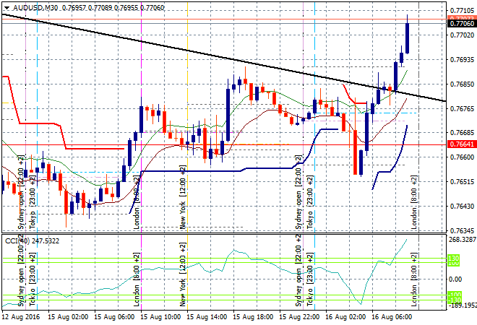The height and width of the screenshot is (325, 477).
Task: Select the 0.76600 price axis label
Action: pyautogui.click(x=462, y=157)
